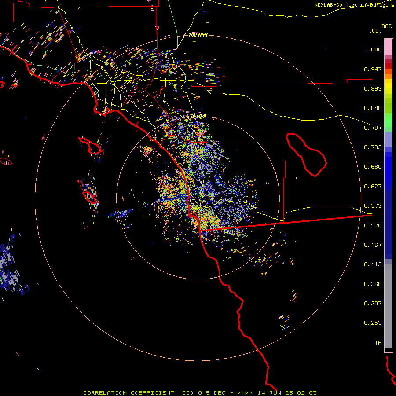Image resolution: width=396 pixels, height=396 pixels.
Task: Click the 0.840 legend value
Action: pos(373,108)
